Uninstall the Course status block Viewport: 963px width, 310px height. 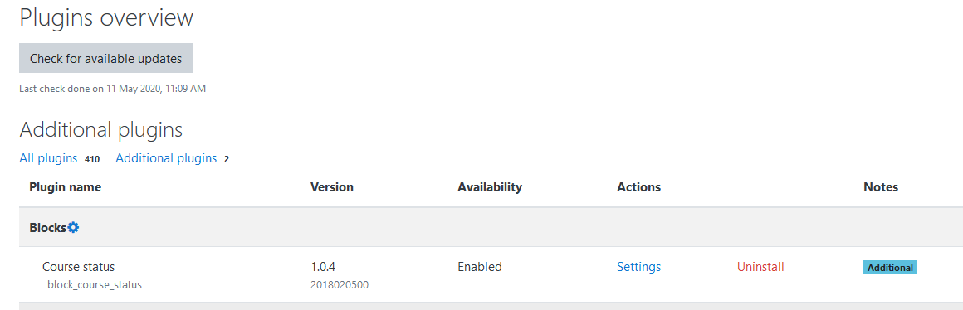[760, 267]
